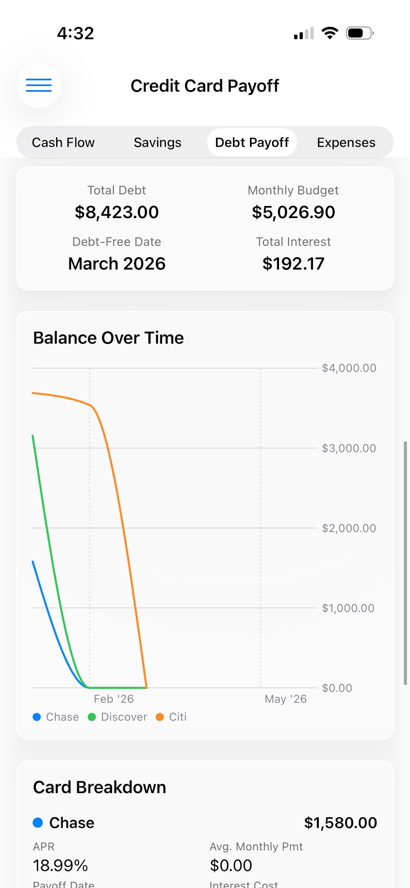Tap the Feb '26 chart axis marker

point(114,699)
